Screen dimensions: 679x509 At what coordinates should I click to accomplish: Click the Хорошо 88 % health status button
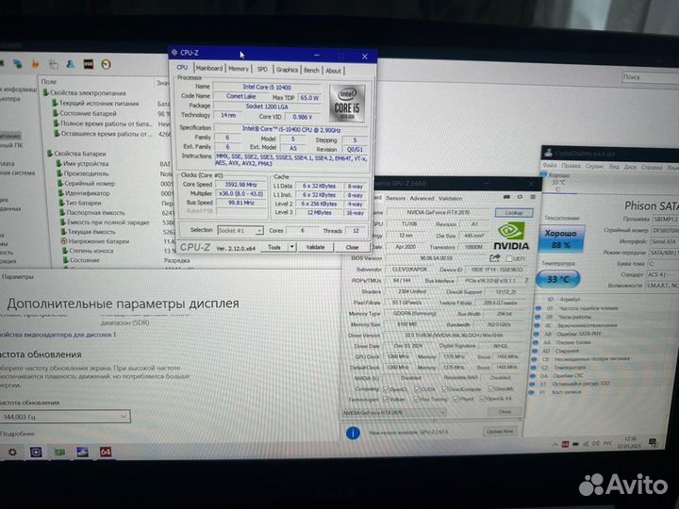tap(560, 238)
